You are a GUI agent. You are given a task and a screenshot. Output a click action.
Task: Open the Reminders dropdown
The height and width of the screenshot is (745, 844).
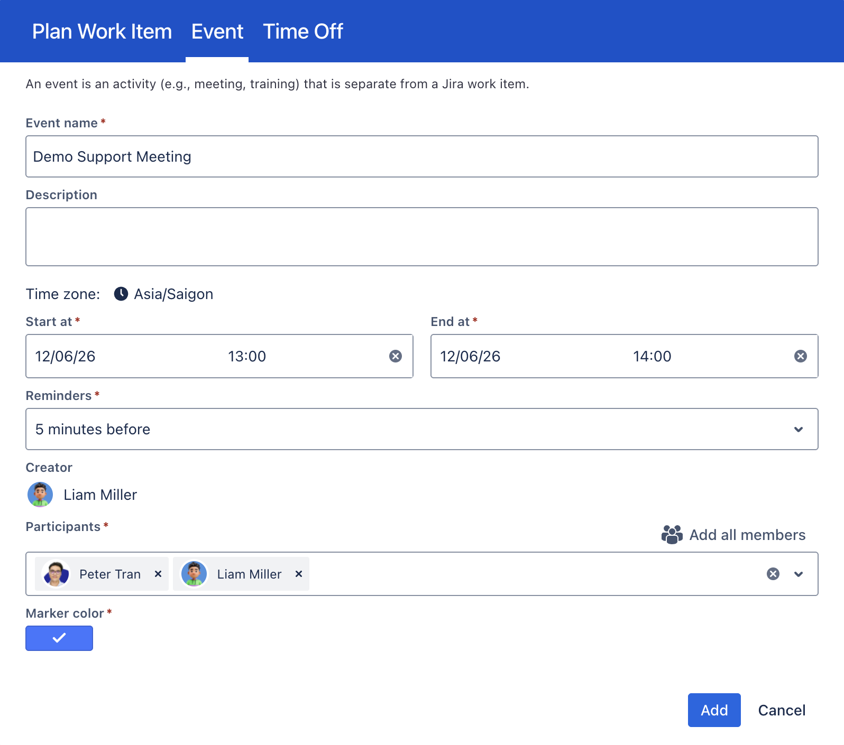[422, 429]
